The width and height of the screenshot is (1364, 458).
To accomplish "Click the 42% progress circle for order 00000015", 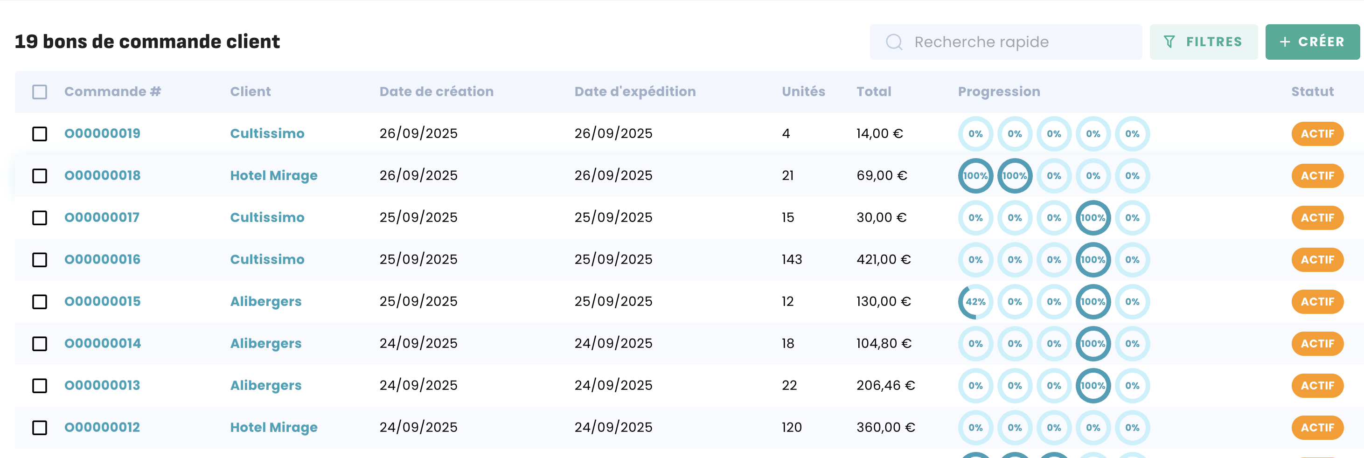I will click(x=975, y=302).
